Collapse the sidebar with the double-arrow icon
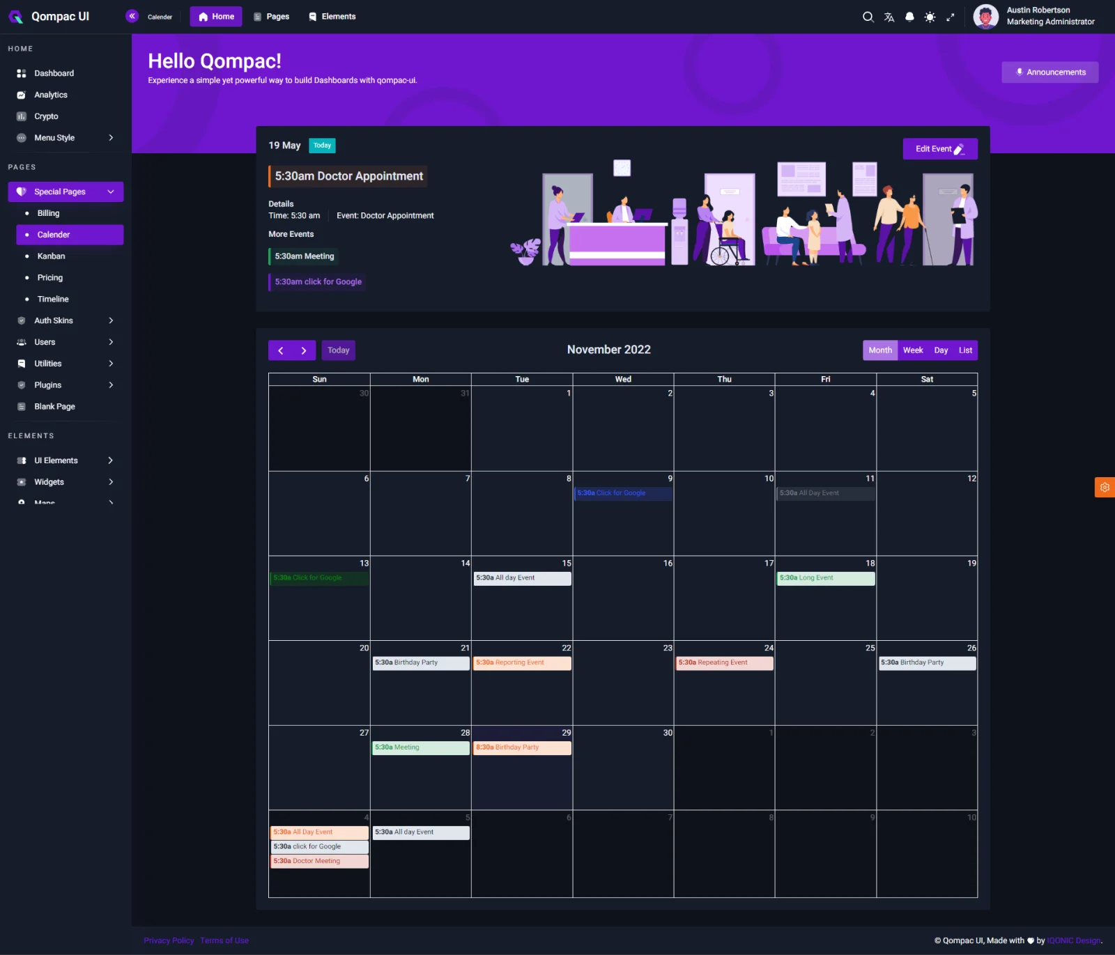 (132, 16)
